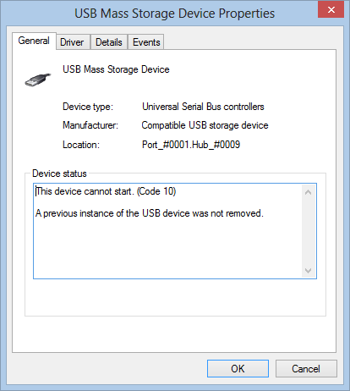Viewport: 350px width, 391px height.
Task: Open the Details tab
Action: (x=109, y=42)
